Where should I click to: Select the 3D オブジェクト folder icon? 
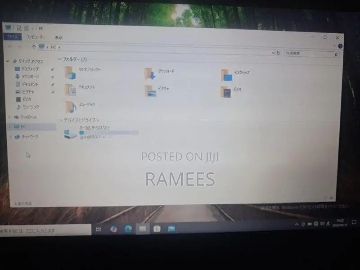71,73
